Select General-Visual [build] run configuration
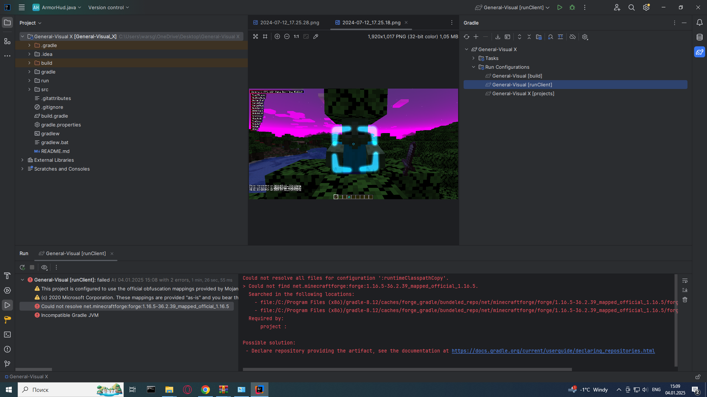Image resolution: width=707 pixels, height=397 pixels. (x=517, y=76)
